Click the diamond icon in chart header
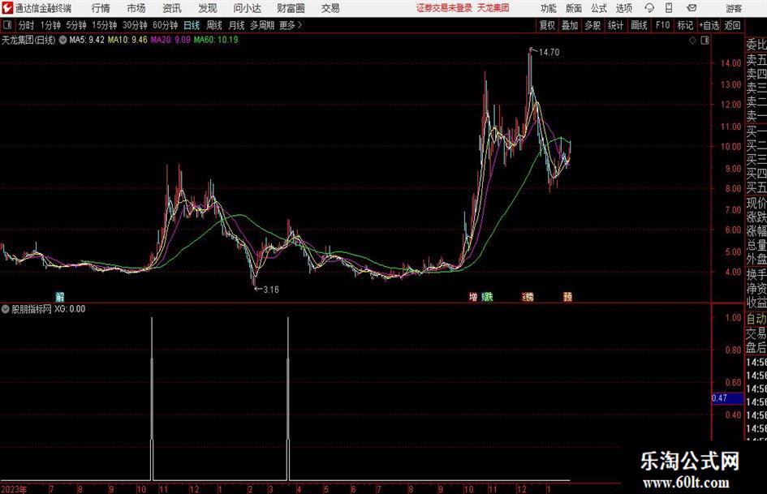 pos(692,40)
